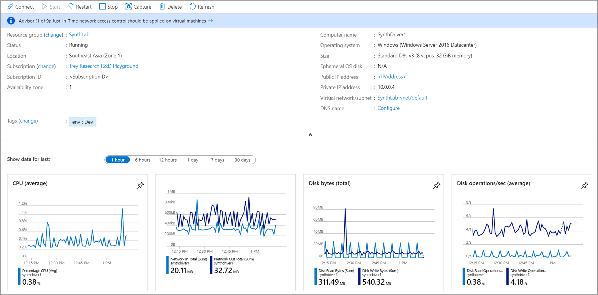
Task: Select the 12 hours range option
Action: (x=168, y=160)
